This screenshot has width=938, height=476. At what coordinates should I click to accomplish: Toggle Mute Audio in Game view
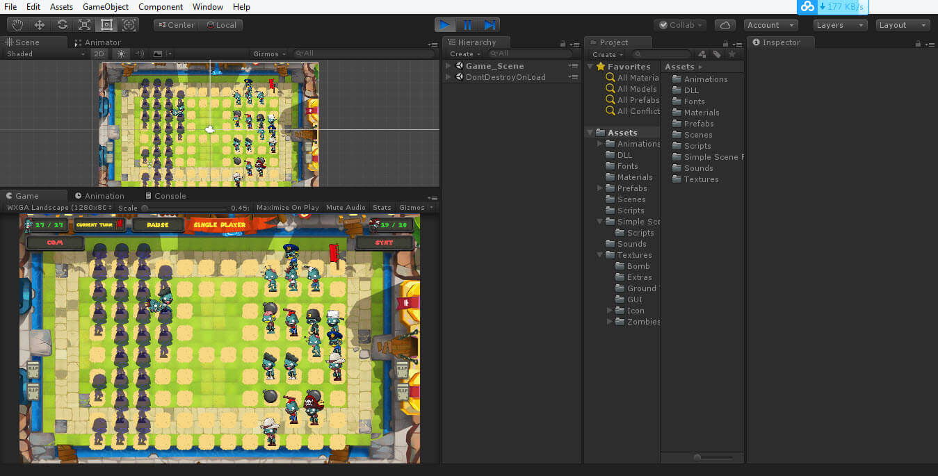pyautogui.click(x=346, y=207)
